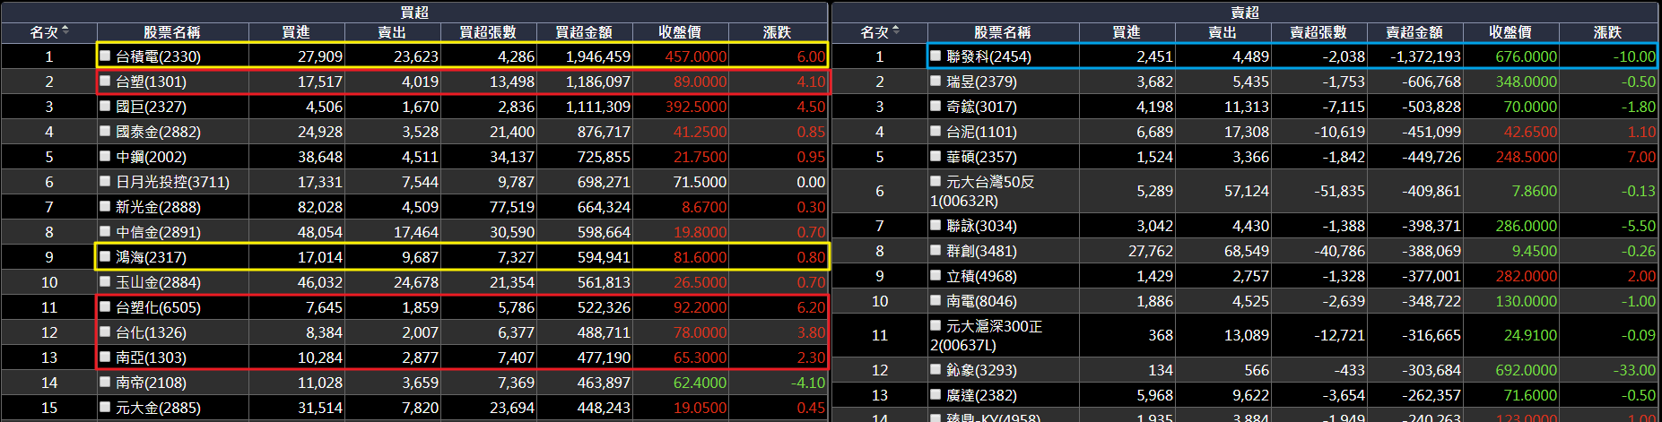Click the 賣超張數 column header

click(x=1318, y=32)
